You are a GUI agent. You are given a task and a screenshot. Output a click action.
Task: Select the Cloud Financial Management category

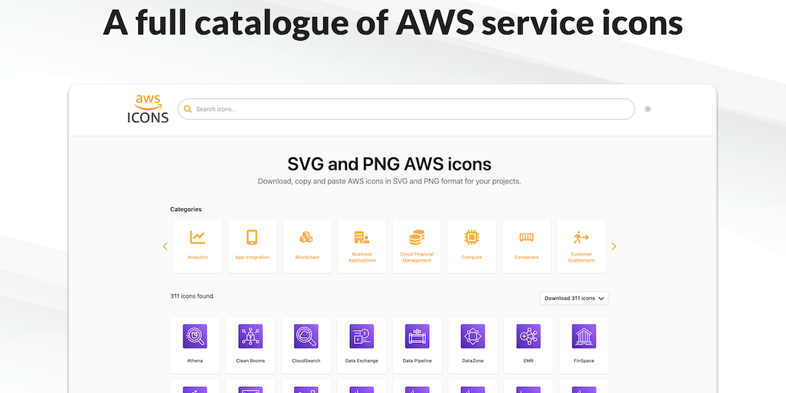click(x=417, y=246)
